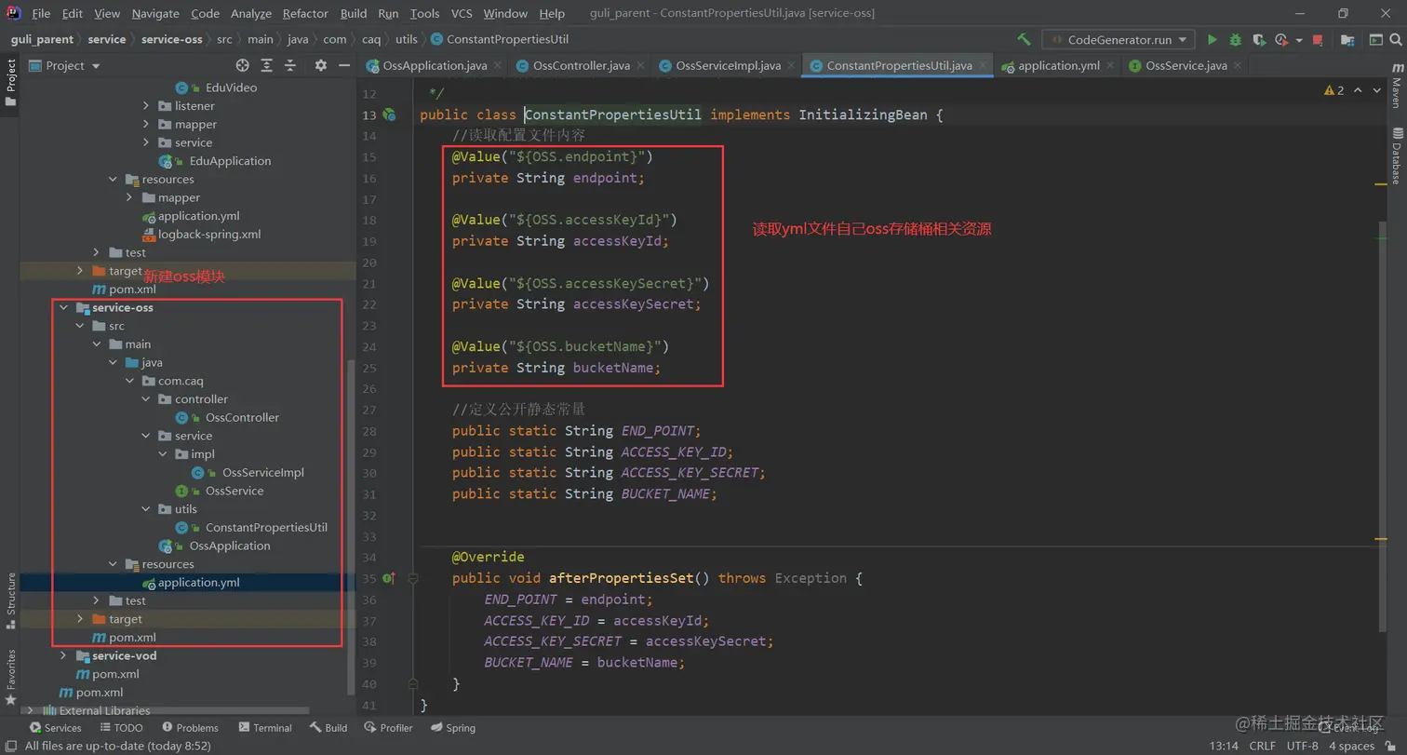This screenshot has height=755, width=1407.
Task: Click service-oss breadcrumb in navigation bar
Action: click(172, 39)
